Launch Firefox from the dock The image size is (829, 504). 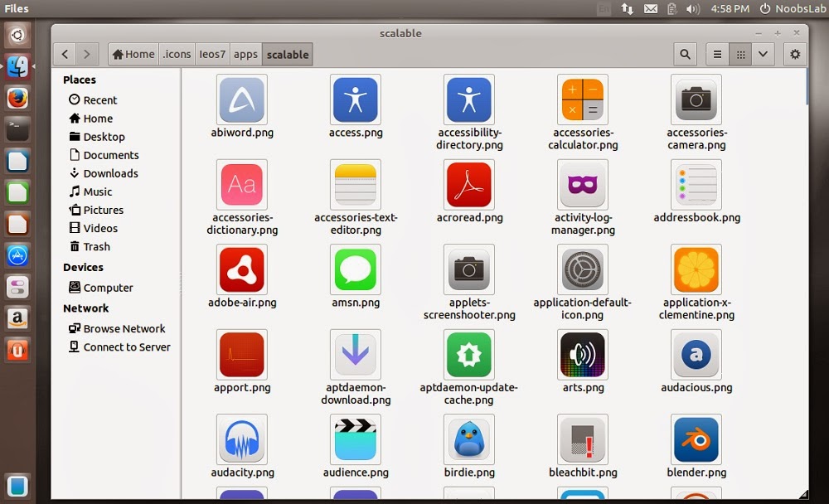click(17, 99)
